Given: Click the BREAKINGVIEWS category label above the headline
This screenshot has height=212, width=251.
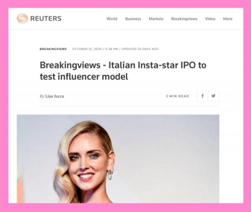Looking at the screenshot, I should (x=53, y=49).
